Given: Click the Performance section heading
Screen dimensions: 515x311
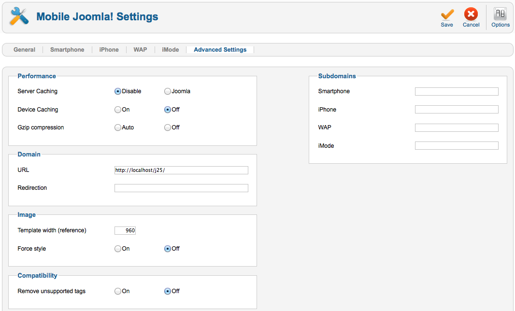Looking at the screenshot, I should [x=37, y=76].
